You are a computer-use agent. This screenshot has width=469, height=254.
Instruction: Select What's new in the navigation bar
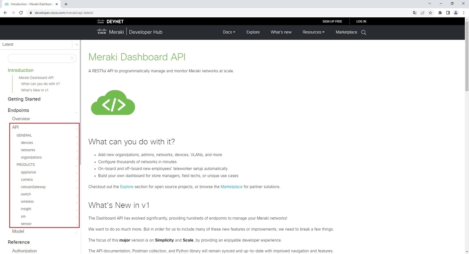281,32
